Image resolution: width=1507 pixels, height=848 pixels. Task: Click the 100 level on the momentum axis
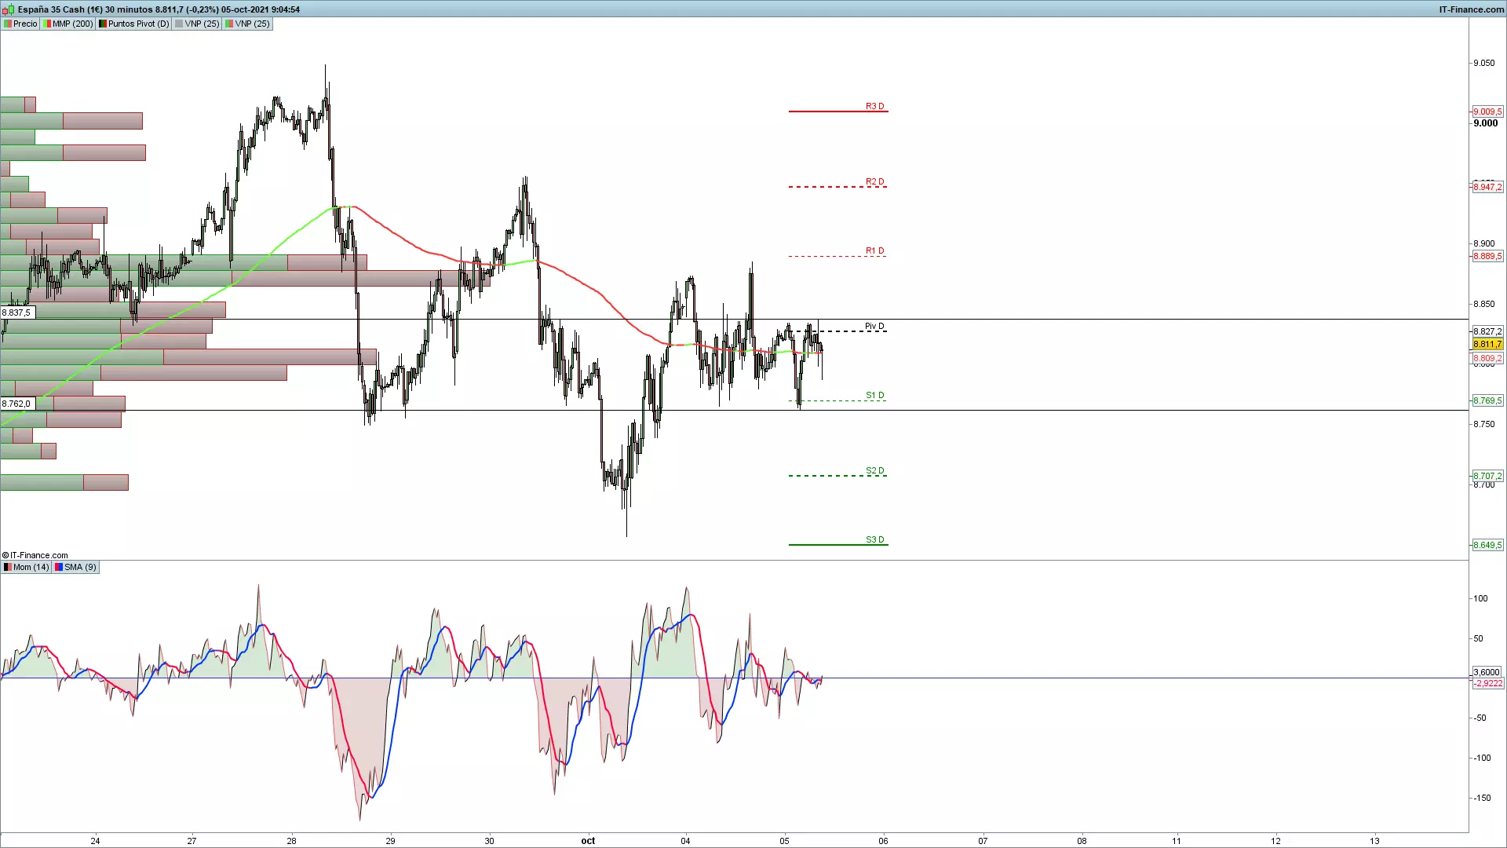pos(1480,598)
